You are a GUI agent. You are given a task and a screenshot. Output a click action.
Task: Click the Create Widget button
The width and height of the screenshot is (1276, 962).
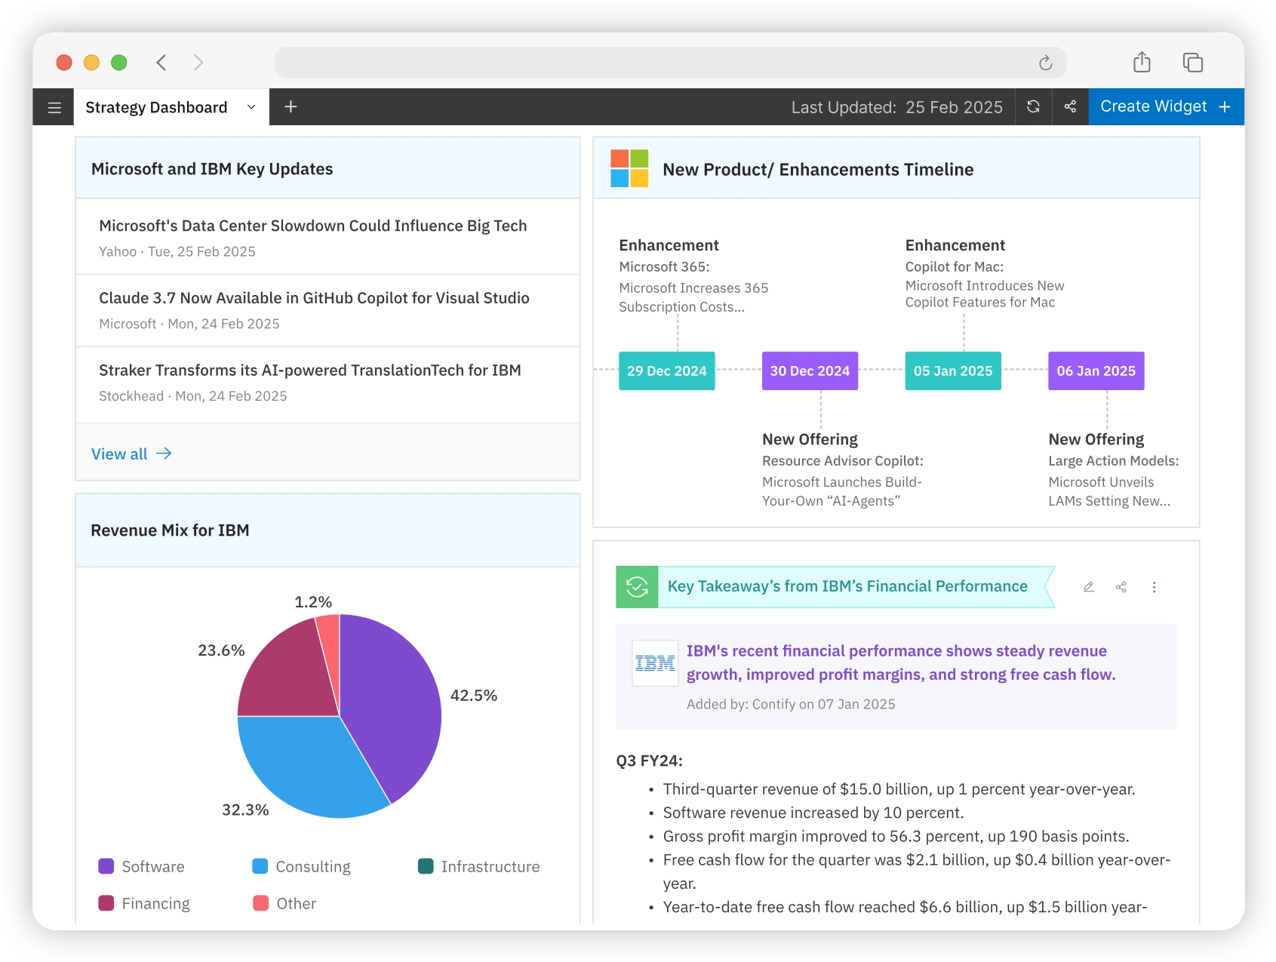click(1165, 107)
